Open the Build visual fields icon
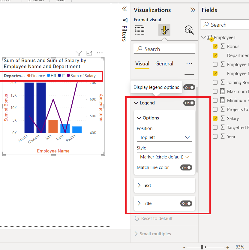Image resolution: width=249 pixels, height=250 pixels. pos(140,30)
